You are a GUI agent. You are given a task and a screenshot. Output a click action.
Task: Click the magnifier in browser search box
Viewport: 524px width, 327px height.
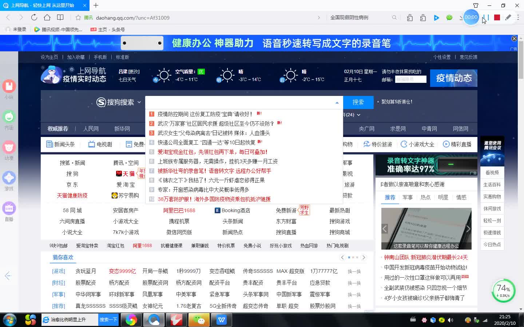click(394, 17)
